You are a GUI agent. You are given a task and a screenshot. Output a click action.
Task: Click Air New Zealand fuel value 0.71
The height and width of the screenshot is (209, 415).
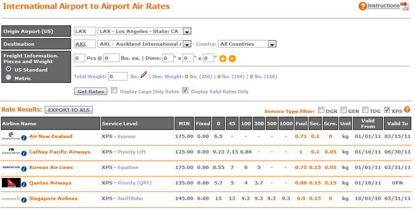coord(301,137)
